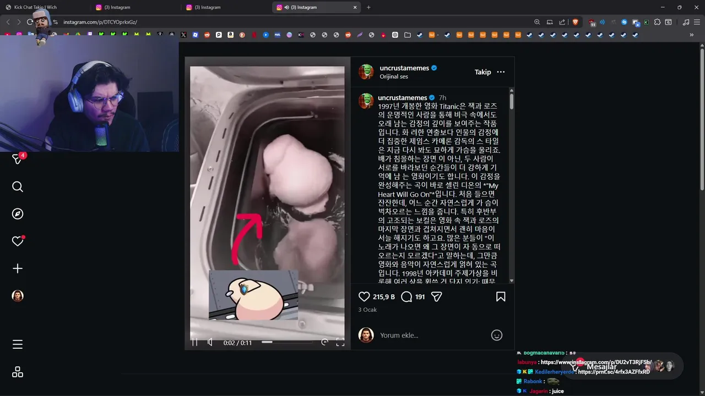Open Brave Shields lion icon

(x=576, y=22)
